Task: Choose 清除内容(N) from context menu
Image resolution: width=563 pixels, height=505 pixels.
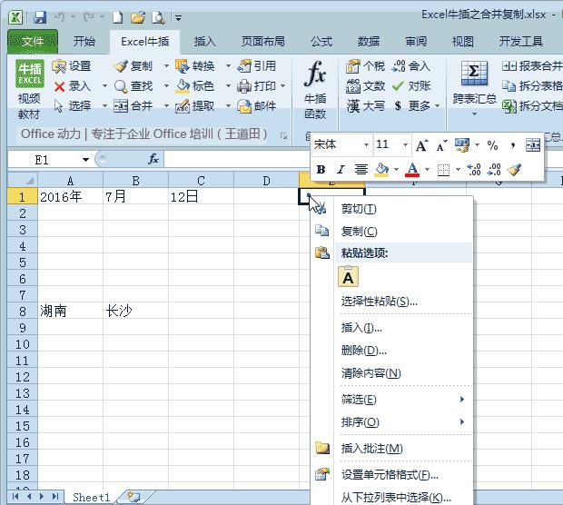Action: pyautogui.click(x=392, y=373)
